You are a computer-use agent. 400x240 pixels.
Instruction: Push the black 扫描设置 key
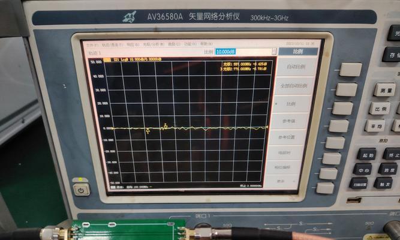point(359,184)
